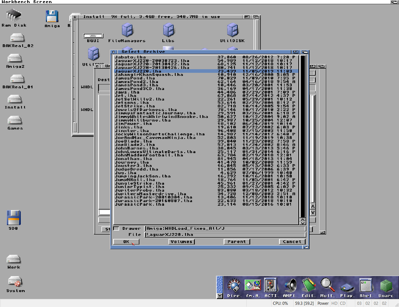The image size is (399, 307).
Task: Click OK in Select Archive dialog
Action: (x=126, y=242)
